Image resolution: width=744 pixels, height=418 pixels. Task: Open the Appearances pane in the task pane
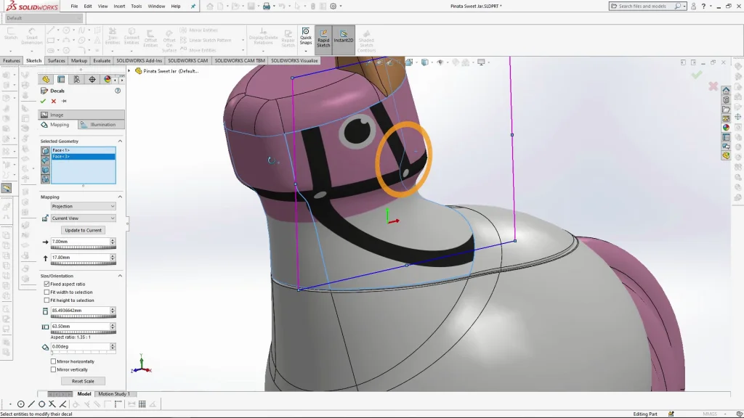coord(726,128)
